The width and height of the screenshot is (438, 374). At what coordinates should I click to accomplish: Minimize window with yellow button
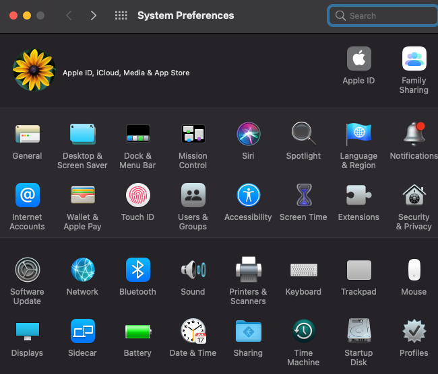(x=27, y=15)
